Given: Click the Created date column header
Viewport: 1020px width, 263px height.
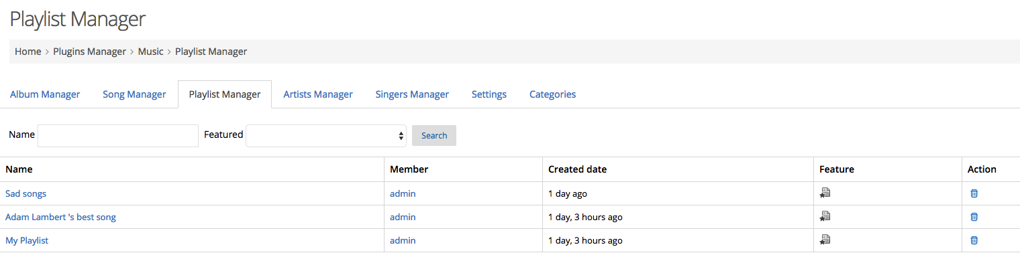Looking at the screenshot, I should click(577, 169).
